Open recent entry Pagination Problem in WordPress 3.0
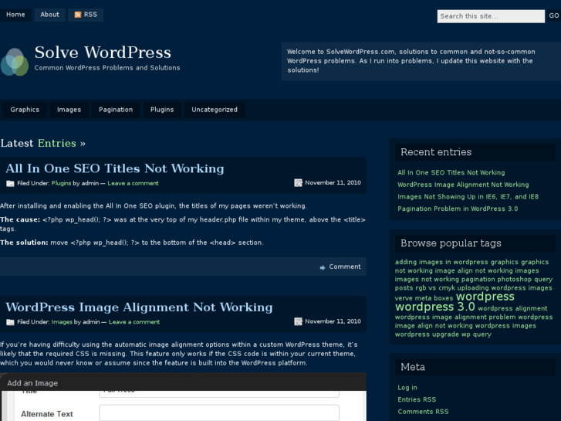 (458, 209)
